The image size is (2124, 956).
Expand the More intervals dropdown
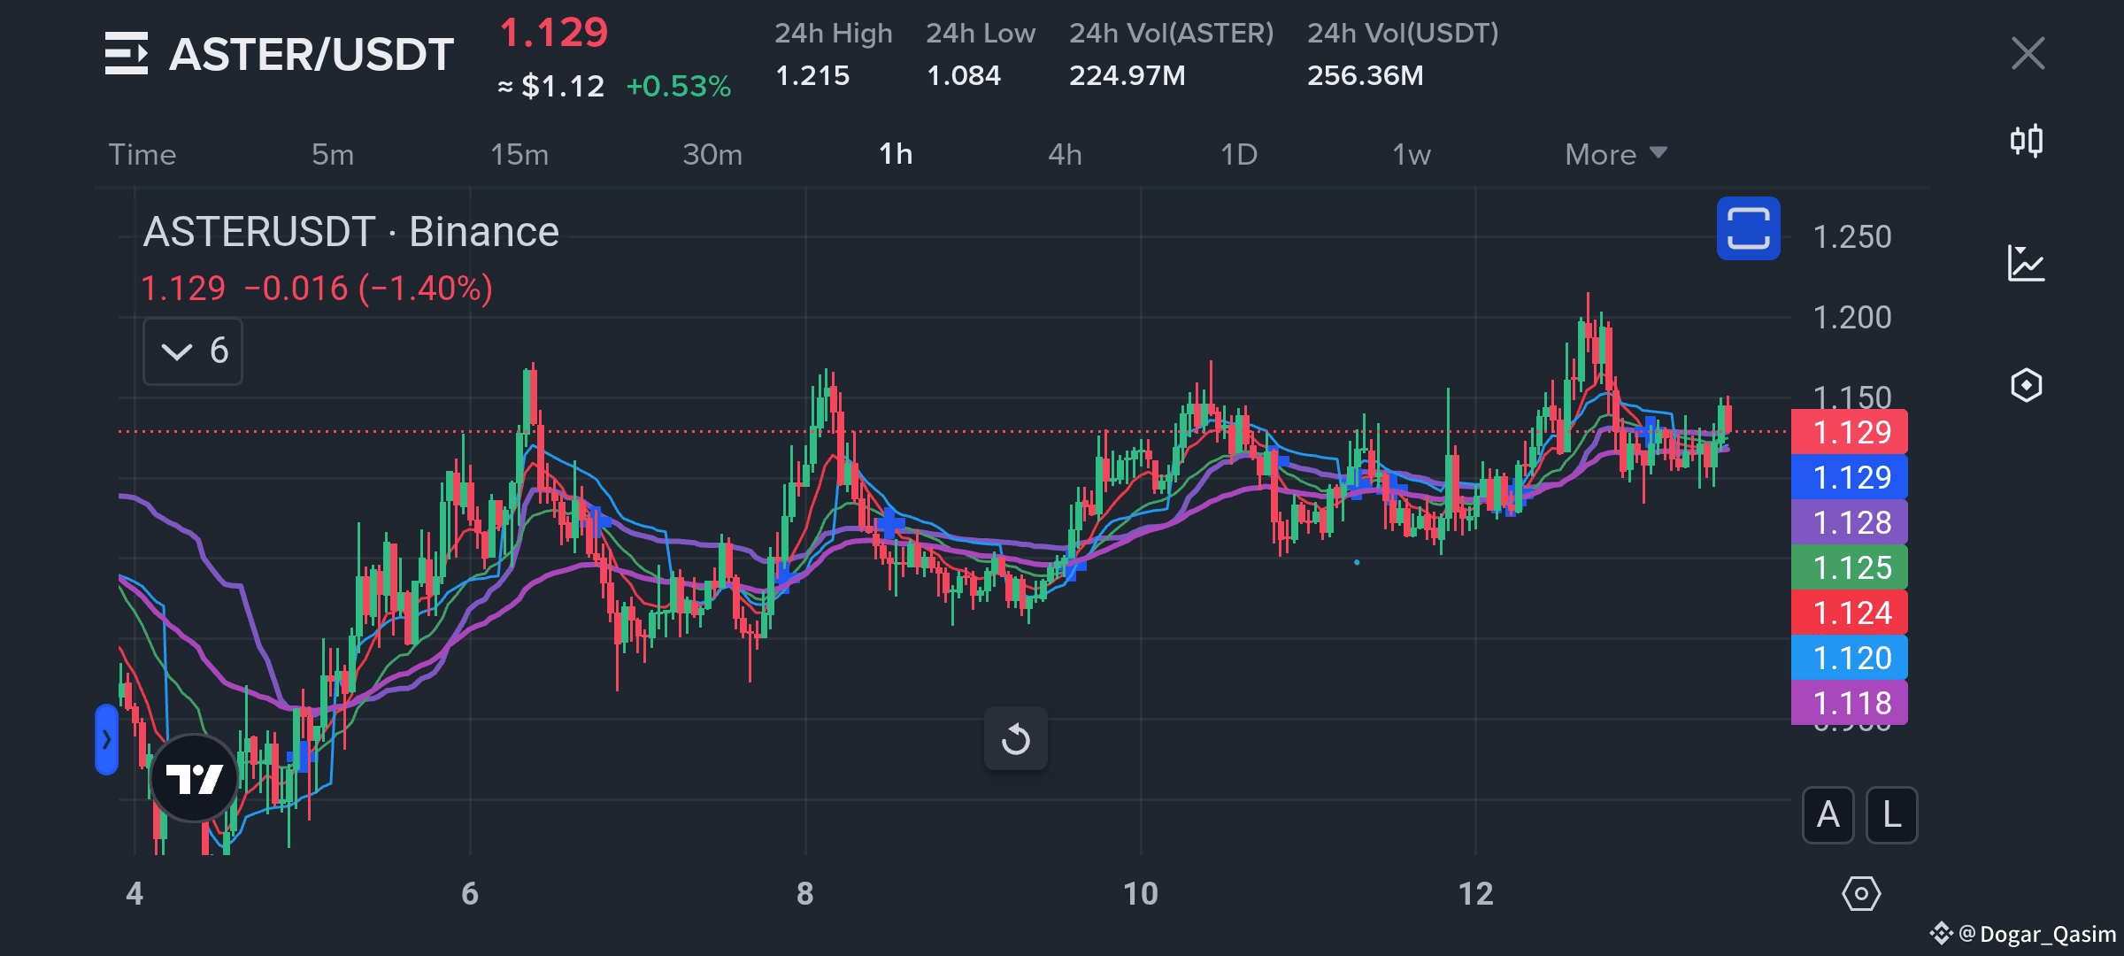point(1615,154)
